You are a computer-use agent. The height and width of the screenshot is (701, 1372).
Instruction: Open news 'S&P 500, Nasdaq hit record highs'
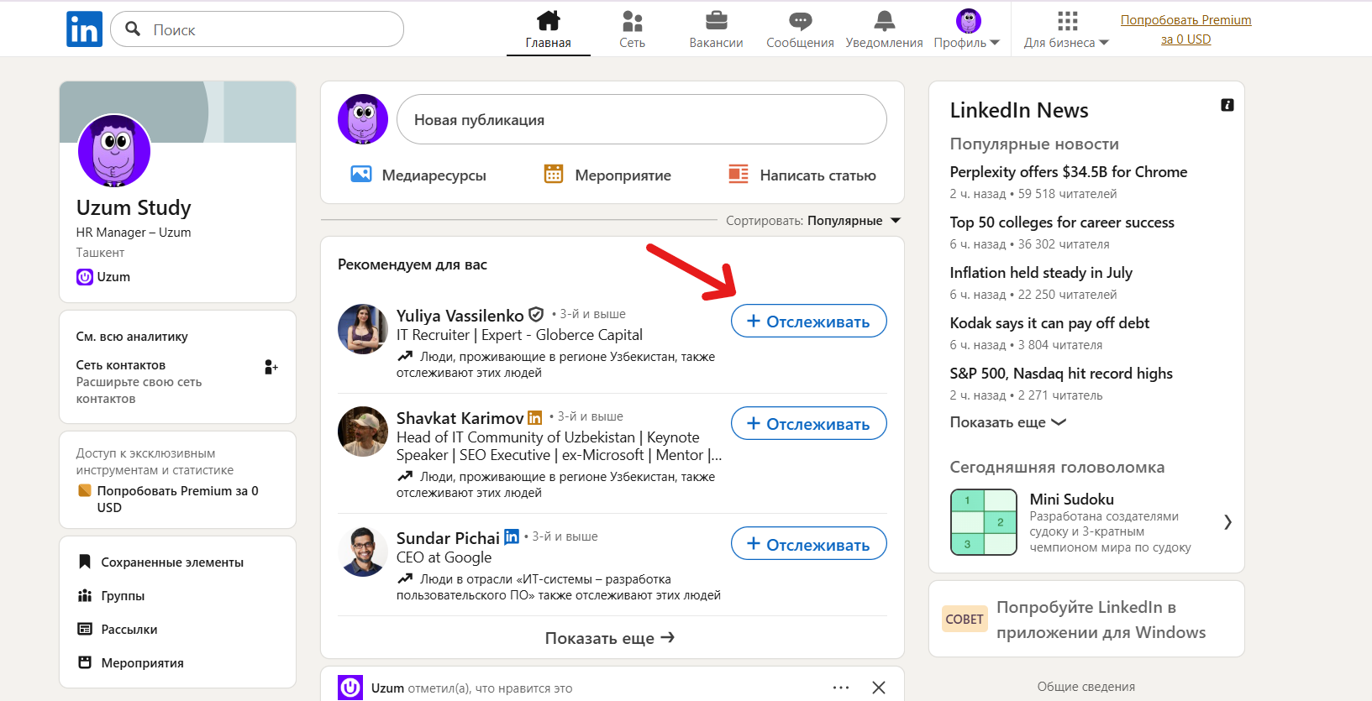click(1061, 374)
